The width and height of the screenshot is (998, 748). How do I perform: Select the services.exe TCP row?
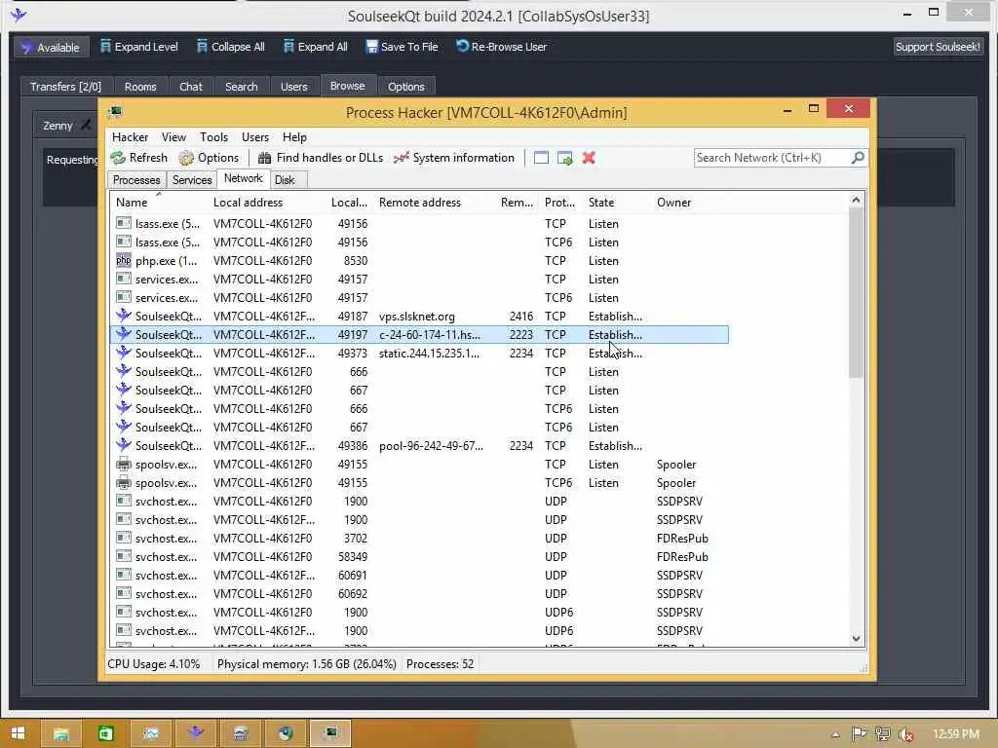(419, 280)
